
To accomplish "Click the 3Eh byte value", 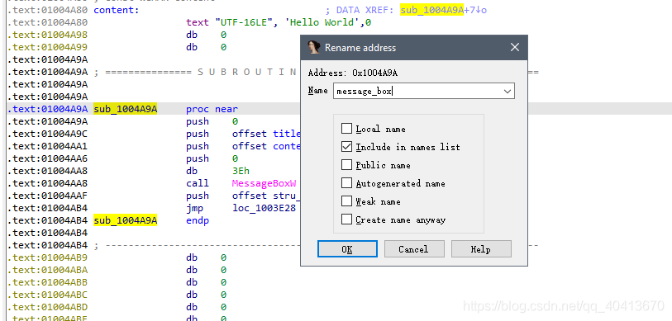I will (x=241, y=171).
